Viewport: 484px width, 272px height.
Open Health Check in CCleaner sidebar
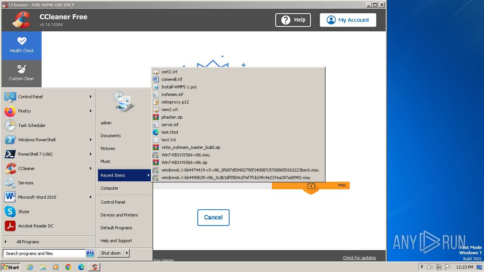[22, 46]
